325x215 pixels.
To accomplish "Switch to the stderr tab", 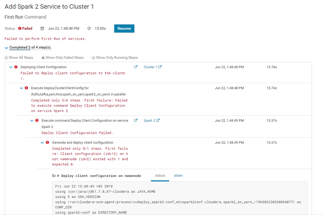I will click(178, 176).
